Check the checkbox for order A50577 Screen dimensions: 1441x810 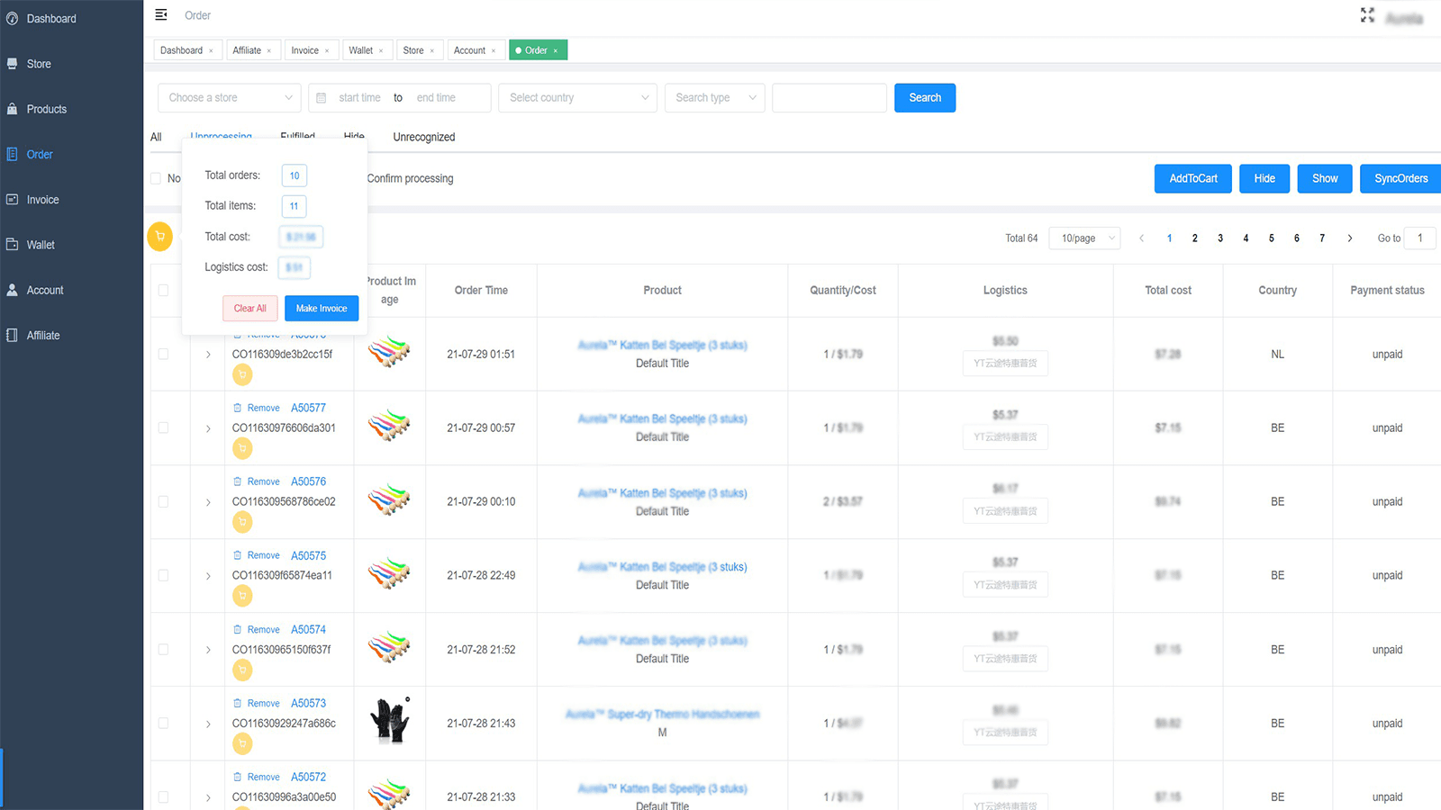coord(163,427)
